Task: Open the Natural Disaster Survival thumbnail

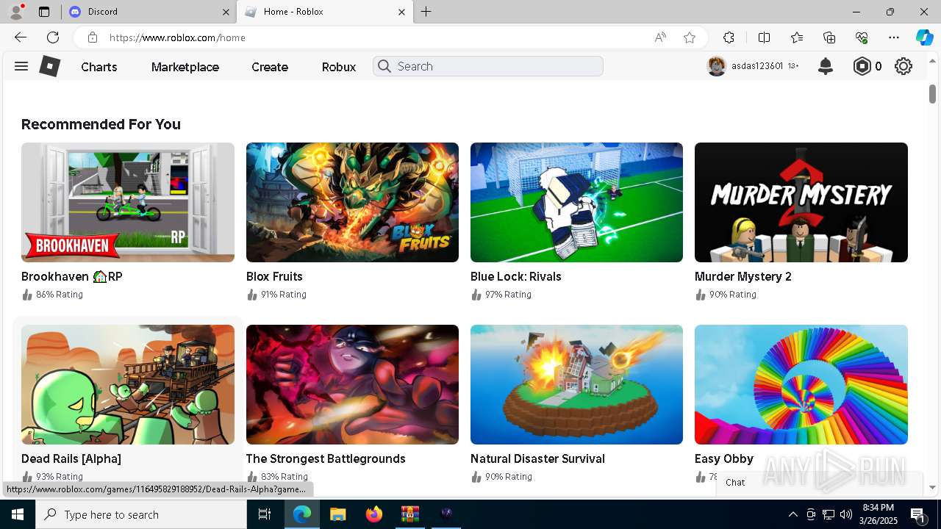Action: [576, 384]
